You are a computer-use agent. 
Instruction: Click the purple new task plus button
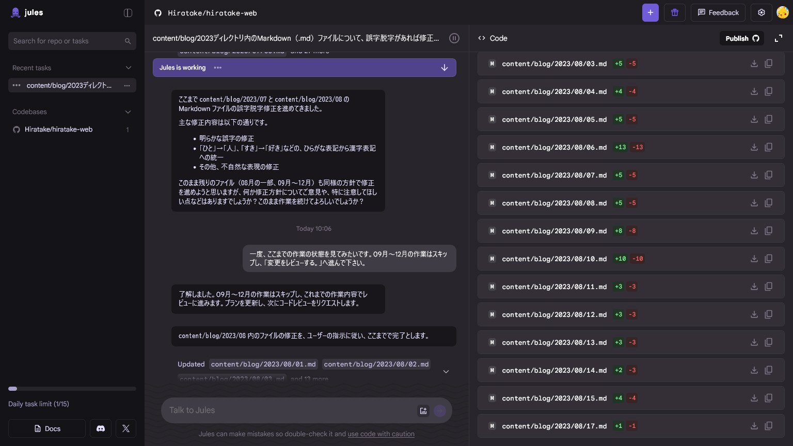coord(650,13)
